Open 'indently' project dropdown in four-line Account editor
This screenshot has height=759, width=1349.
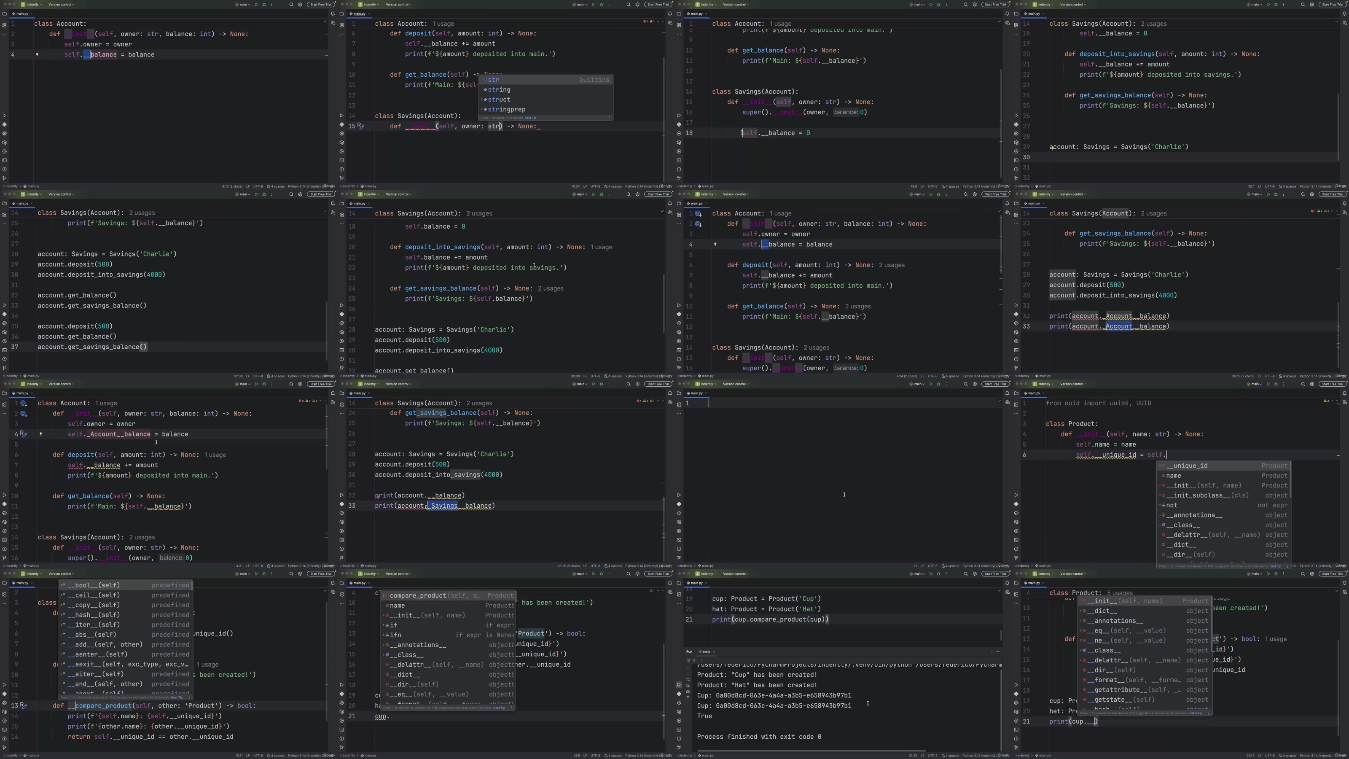[x=32, y=4]
